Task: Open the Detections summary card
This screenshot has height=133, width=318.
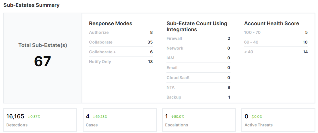Action: pos(40,120)
